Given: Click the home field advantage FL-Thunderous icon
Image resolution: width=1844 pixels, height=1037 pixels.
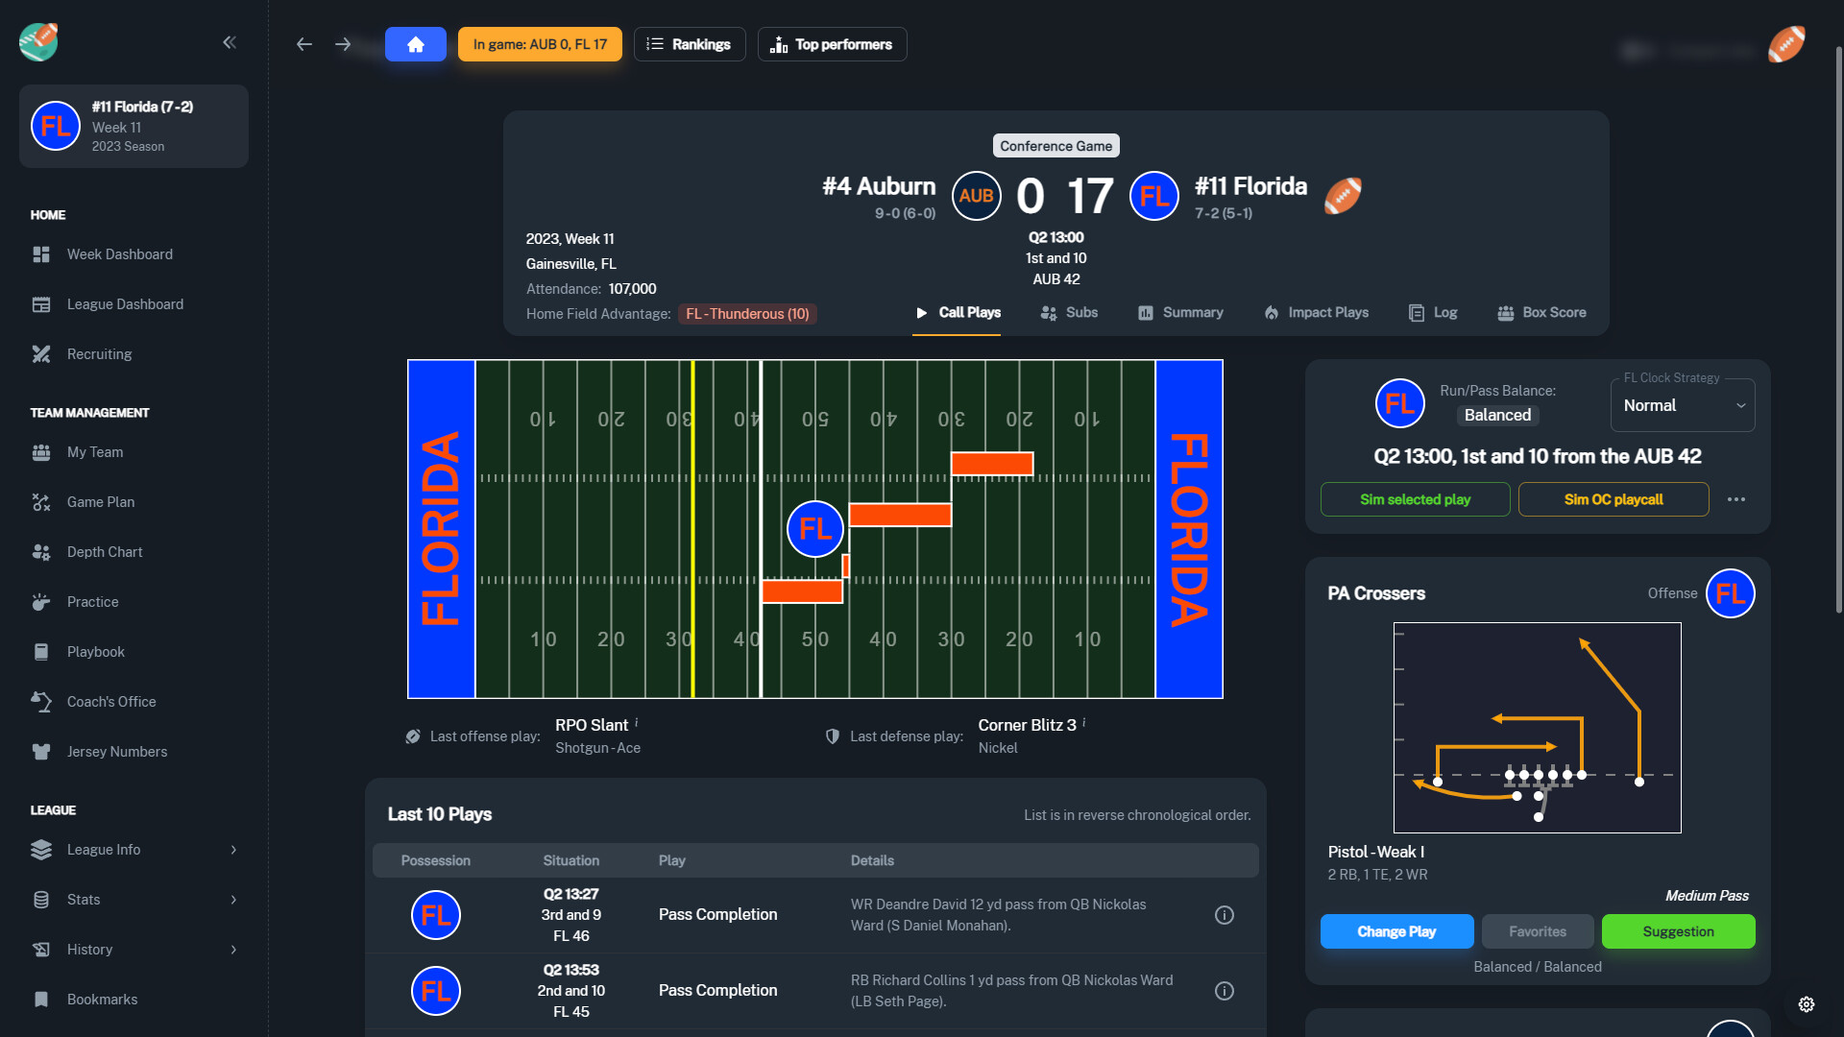Looking at the screenshot, I should [x=744, y=314].
